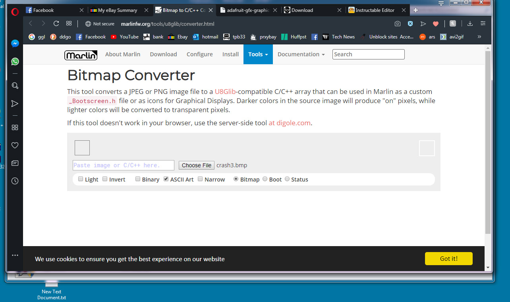Open Speed Dial start page from toolbar
The width and height of the screenshot is (510, 302).
pyautogui.click(x=69, y=24)
